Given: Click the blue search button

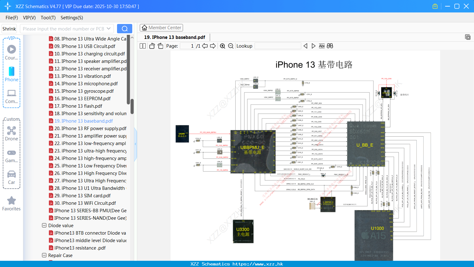Looking at the screenshot, I should tap(124, 29).
